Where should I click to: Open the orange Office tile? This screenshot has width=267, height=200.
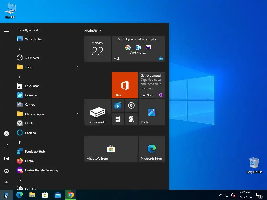pos(124,85)
